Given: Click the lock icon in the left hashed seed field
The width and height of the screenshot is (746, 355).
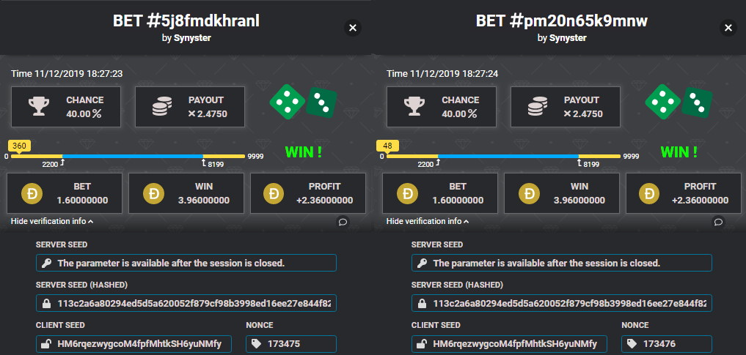Looking at the screenshot, I should pos(45,303).
